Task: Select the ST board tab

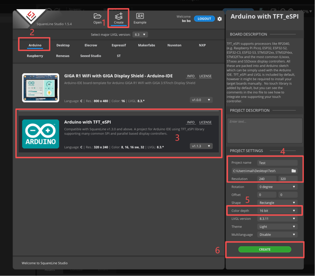Action: click(119, 56)
